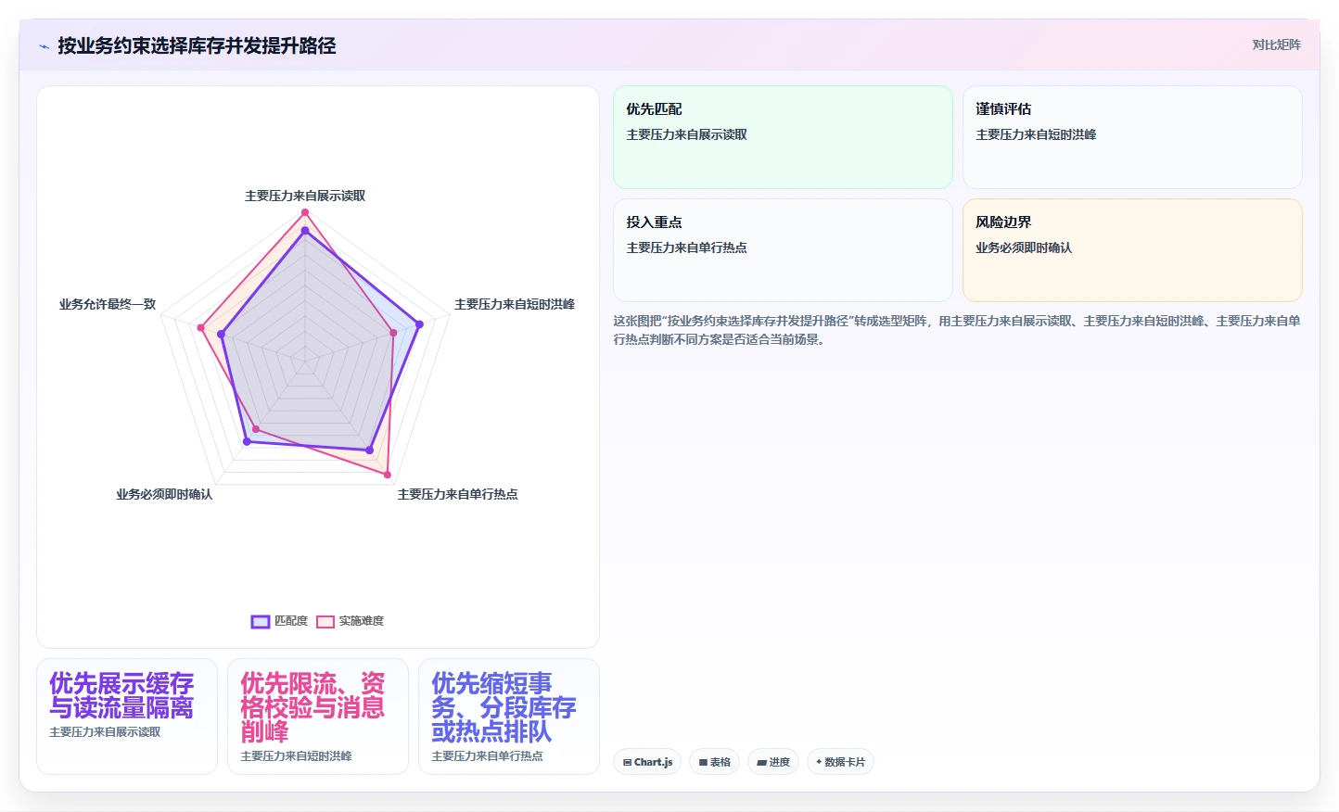Screen dimensions: 1339x812
Task: Click the 表格 tag icon
Action: [703, 762]
